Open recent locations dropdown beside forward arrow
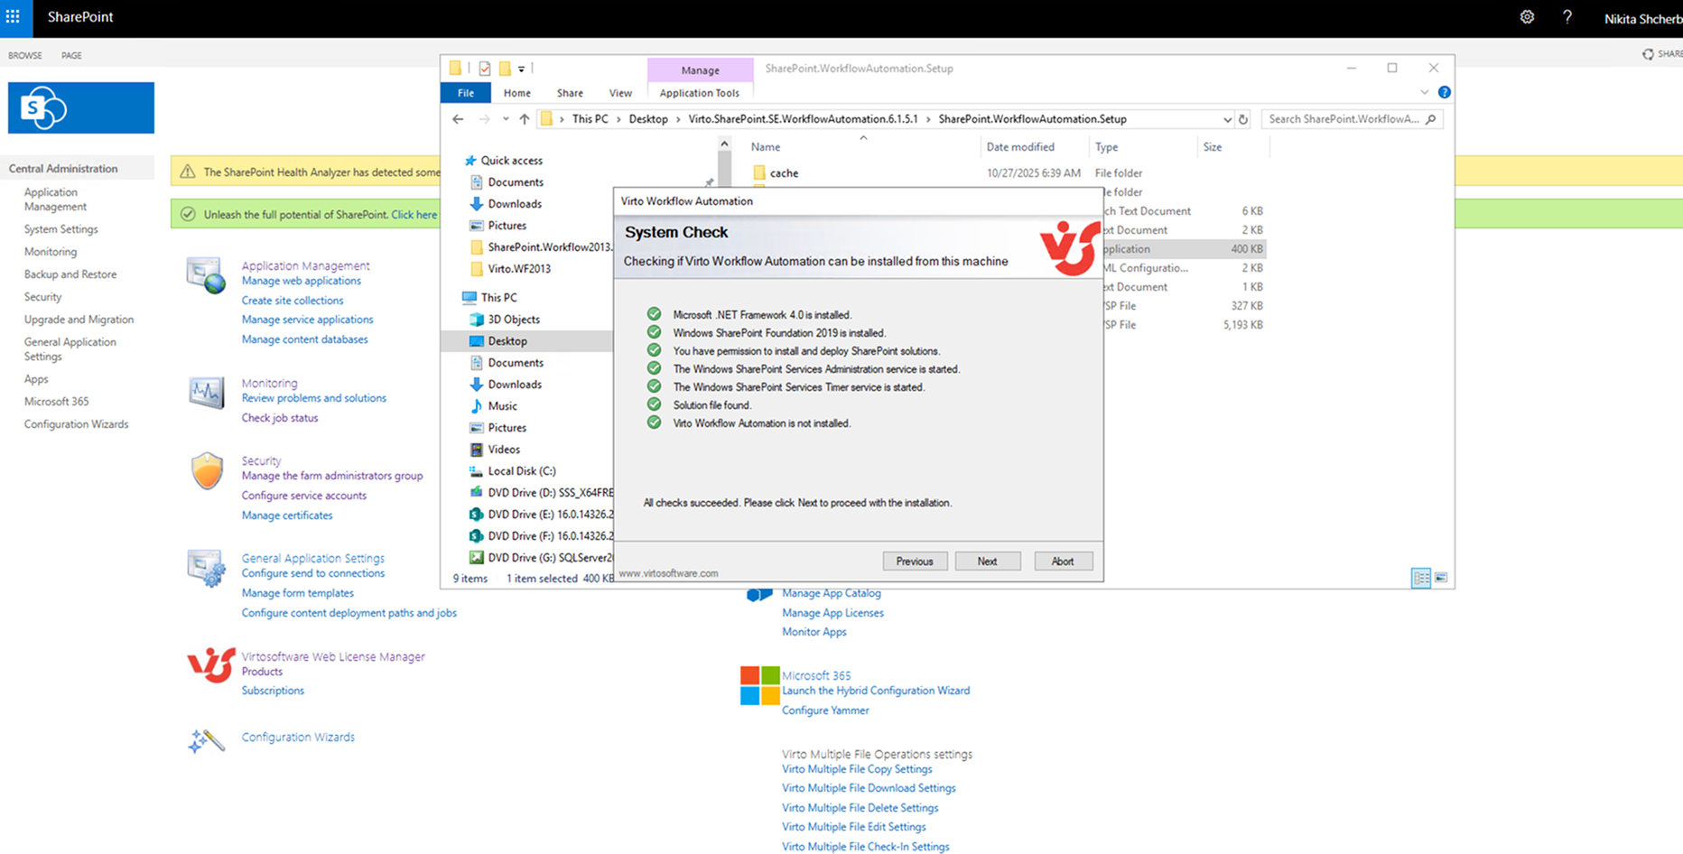This screenshot has width=1683, height=854. 505,118
